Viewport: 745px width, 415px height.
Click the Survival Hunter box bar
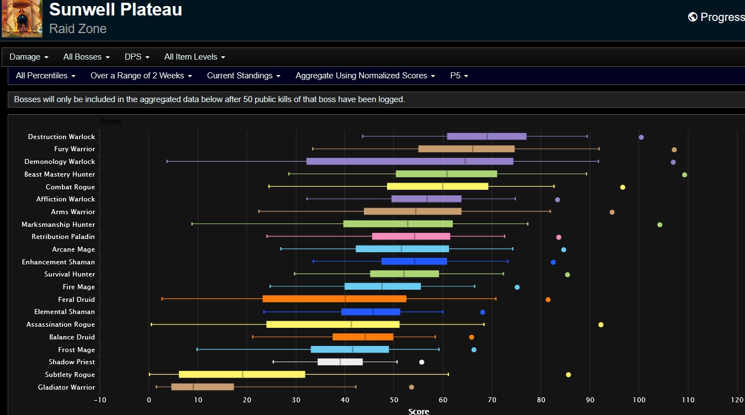(x=404, y=274)
